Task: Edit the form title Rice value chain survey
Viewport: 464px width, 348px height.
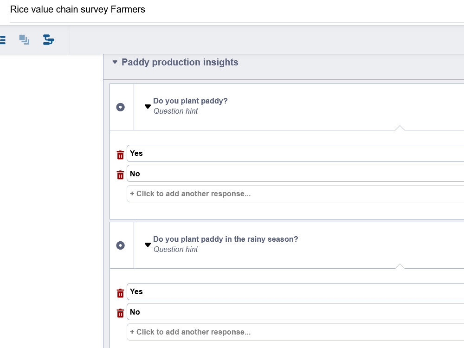Action: point(77,9)
